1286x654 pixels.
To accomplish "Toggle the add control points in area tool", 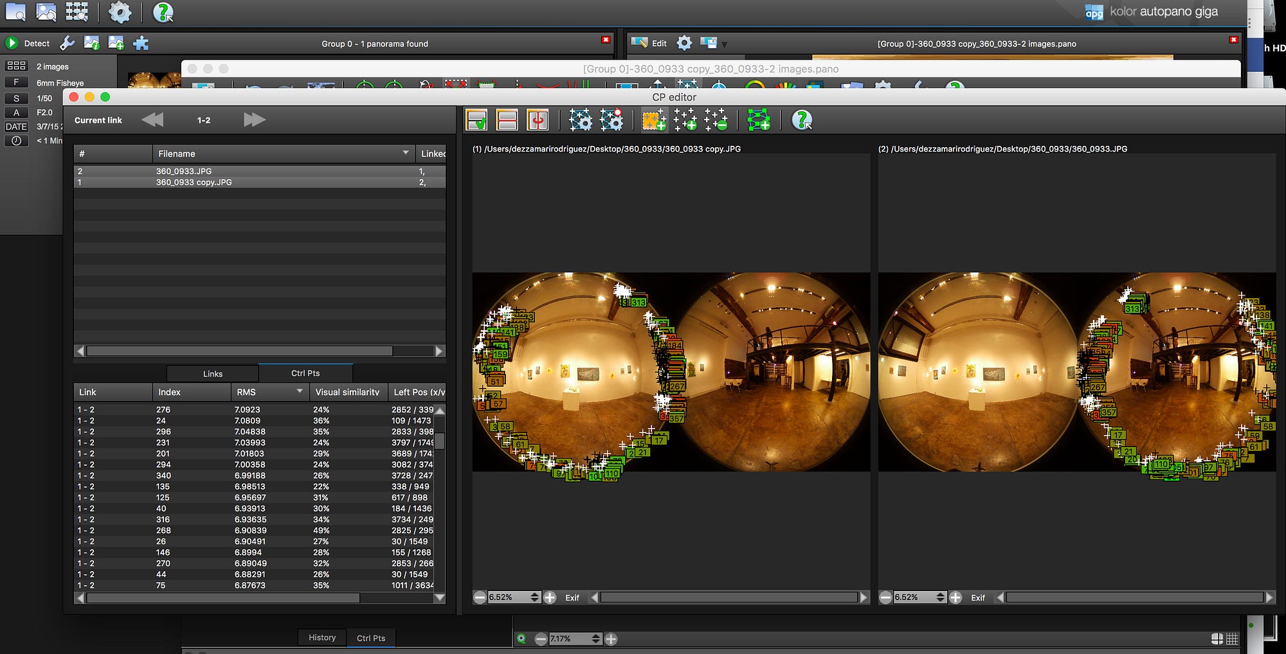I will [654, 120].
